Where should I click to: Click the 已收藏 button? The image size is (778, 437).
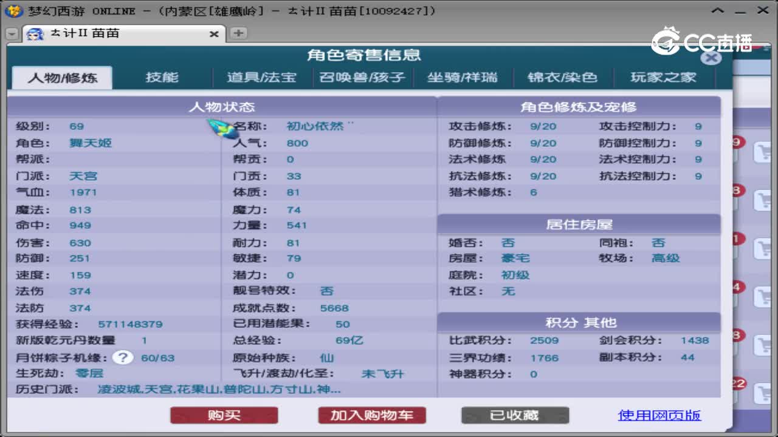tap(515, 415)
